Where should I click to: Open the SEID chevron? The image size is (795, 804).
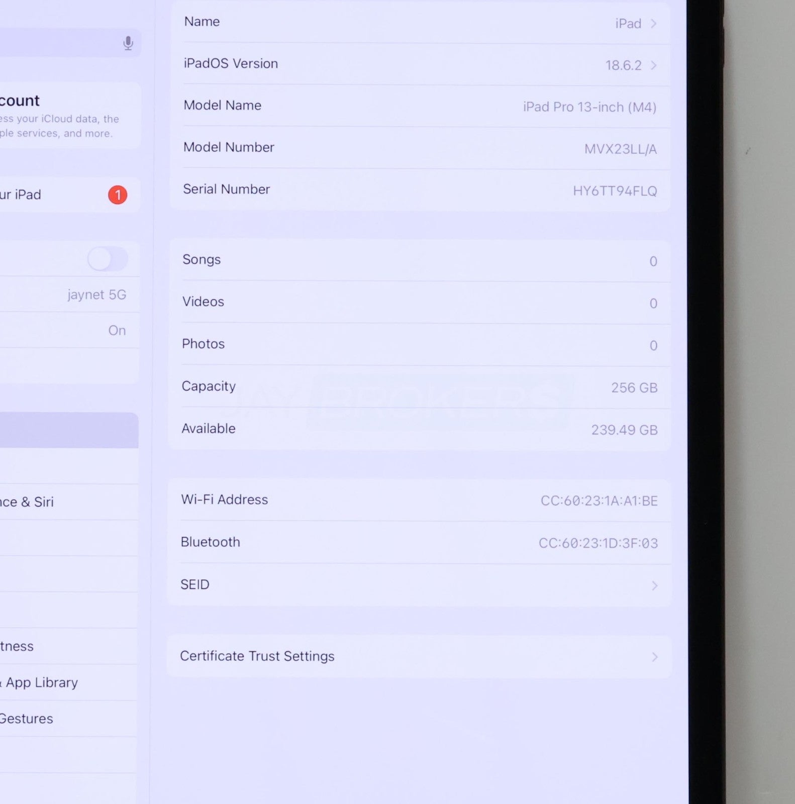tap(654, 585)
